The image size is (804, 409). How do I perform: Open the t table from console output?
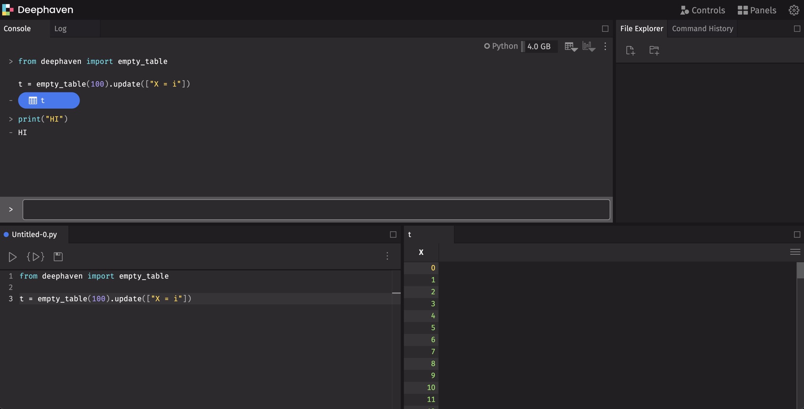point(49,100)
